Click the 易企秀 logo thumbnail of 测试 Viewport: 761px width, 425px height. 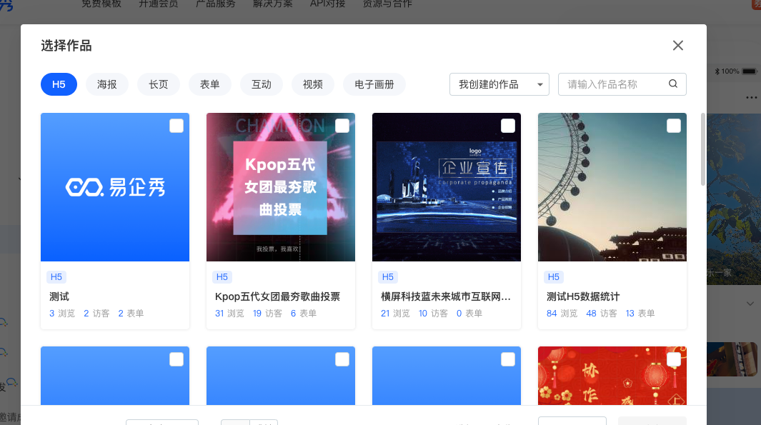115,187
